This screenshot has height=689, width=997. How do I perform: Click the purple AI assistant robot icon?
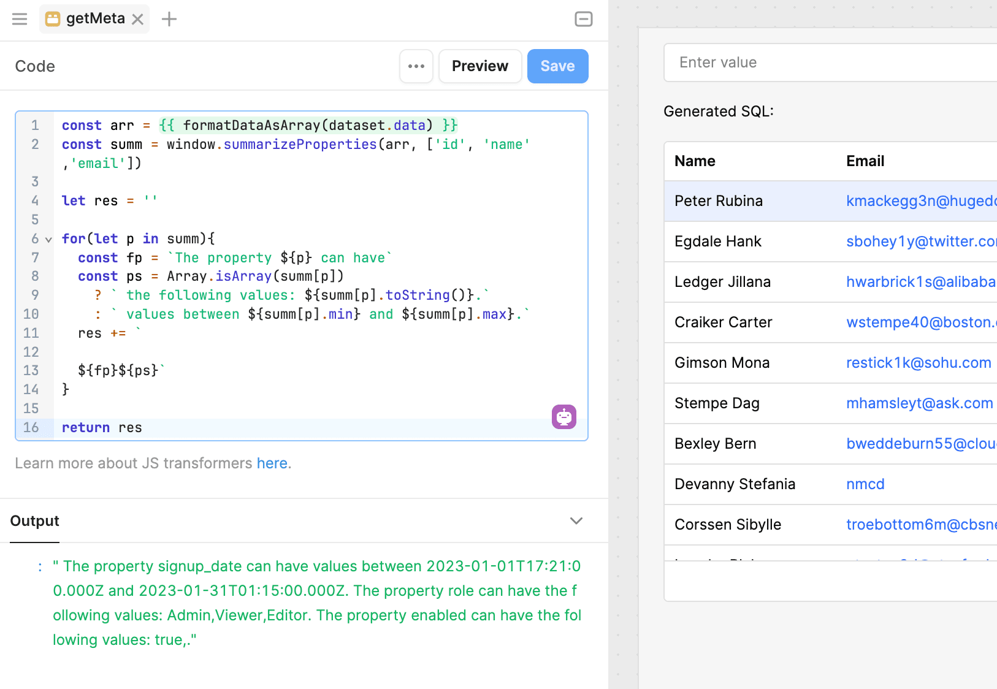point(563,417)
